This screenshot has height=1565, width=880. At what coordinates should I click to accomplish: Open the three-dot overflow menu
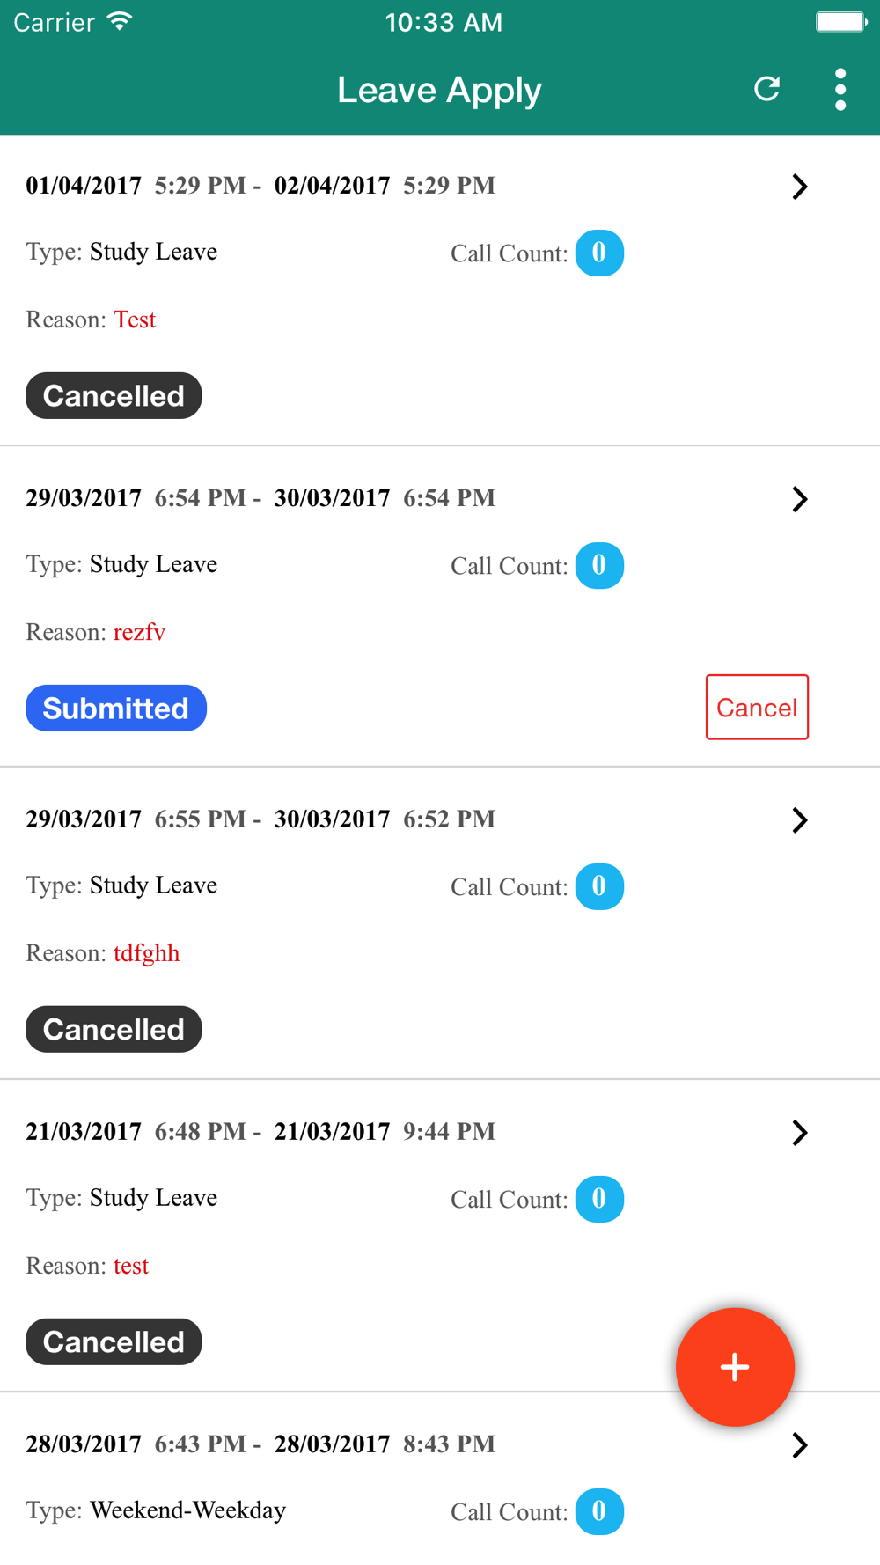[x=840, y=90]
